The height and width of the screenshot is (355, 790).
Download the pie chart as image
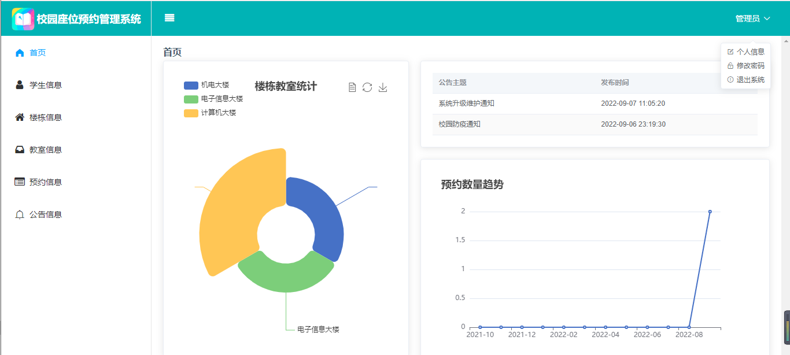coord(383,87)
